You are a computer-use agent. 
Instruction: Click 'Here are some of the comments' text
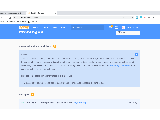[x=47, y=76]
